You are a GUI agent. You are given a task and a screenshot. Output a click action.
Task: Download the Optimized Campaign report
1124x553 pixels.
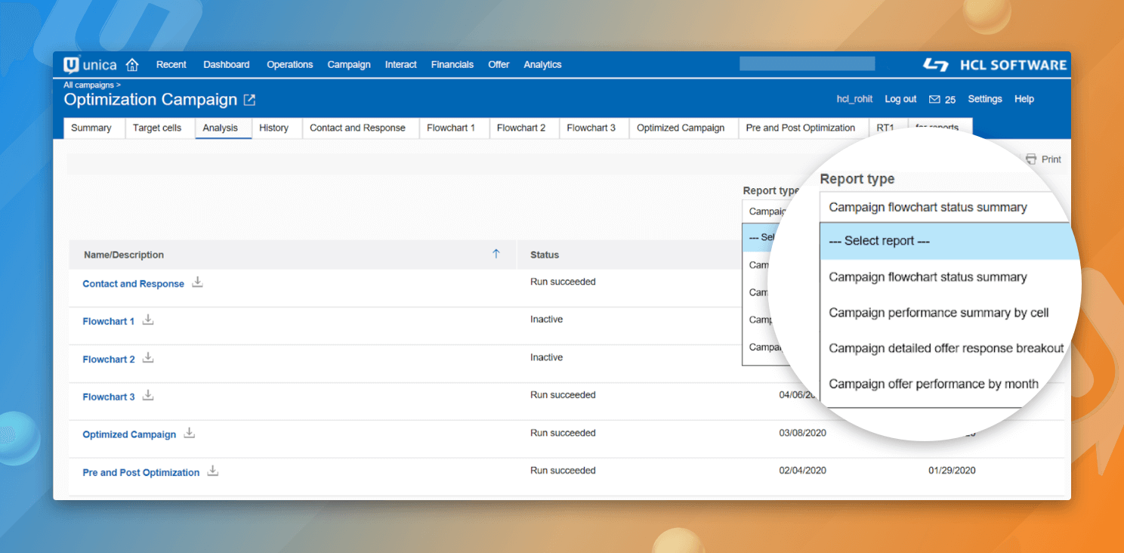[189, 432]
